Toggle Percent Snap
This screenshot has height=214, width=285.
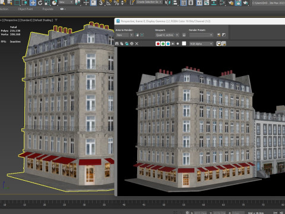click(116, 3)
